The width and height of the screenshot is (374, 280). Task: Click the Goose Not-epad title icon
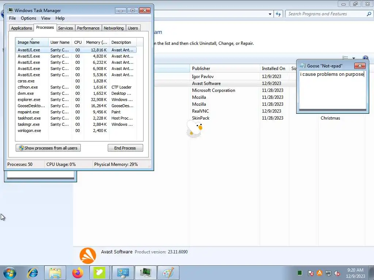[x=303, y=66]
